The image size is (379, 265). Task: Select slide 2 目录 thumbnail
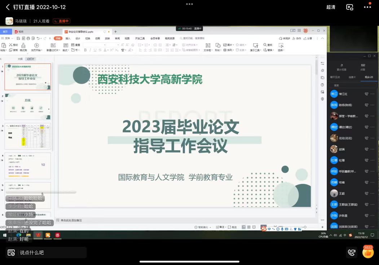click(x=27, y=107)
